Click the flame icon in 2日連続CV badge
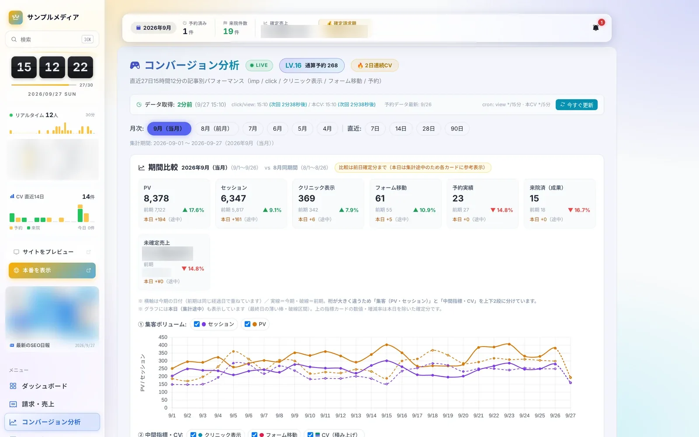699x437 pixels. click(360, 66)
